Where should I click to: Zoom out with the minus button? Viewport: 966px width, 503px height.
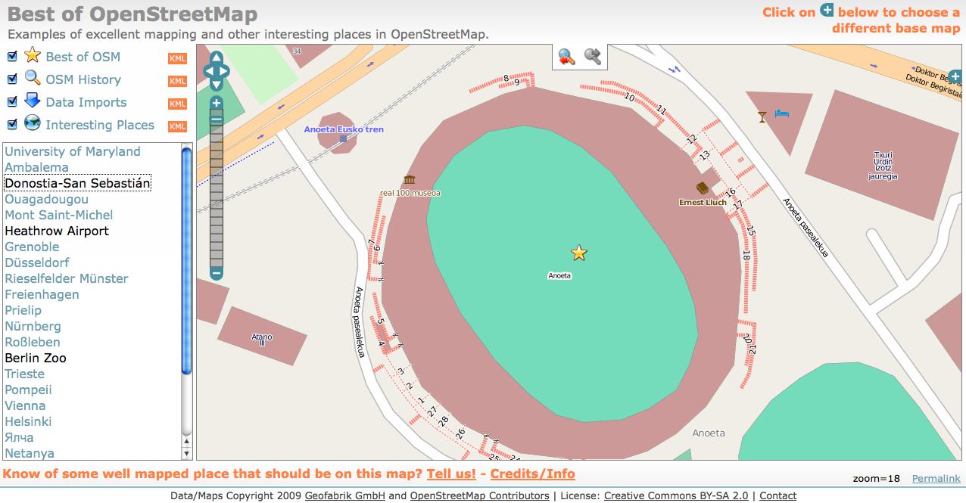[x=216, y=272]
